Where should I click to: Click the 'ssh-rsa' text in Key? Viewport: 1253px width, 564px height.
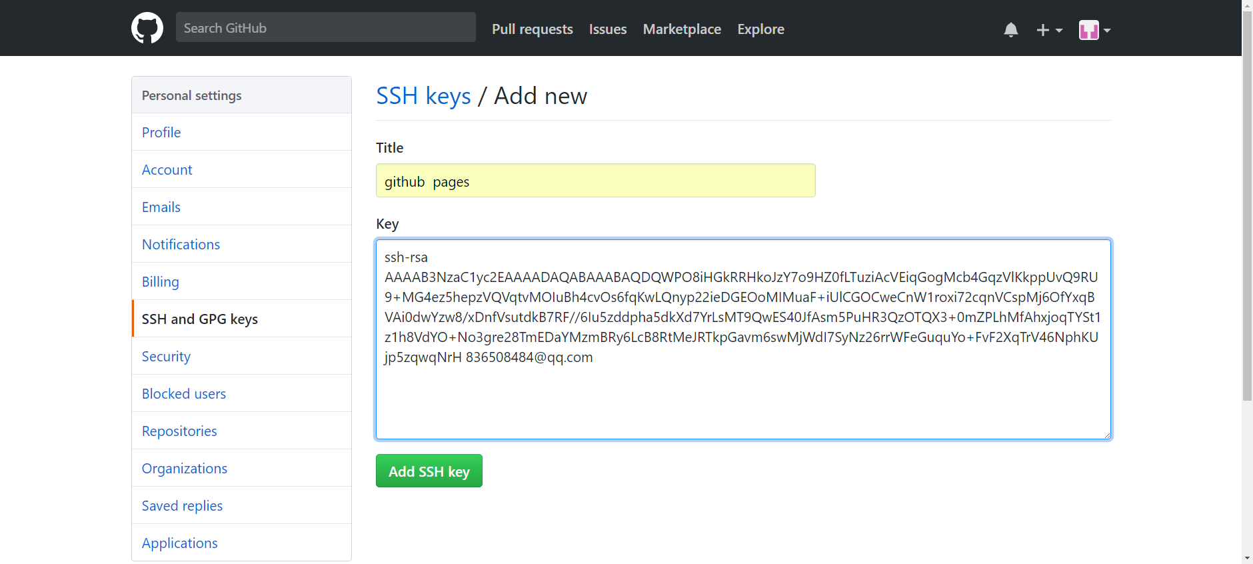[406, 257]
